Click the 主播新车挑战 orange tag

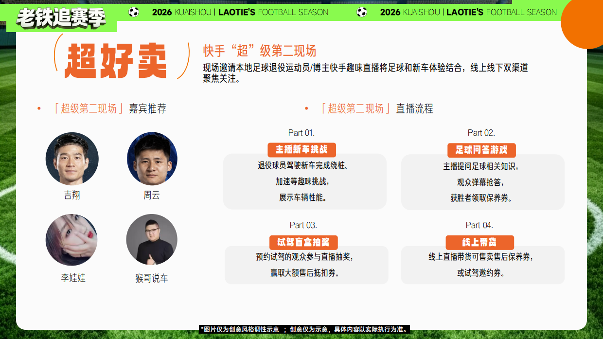pyautogui.click(x=301, y=149)
